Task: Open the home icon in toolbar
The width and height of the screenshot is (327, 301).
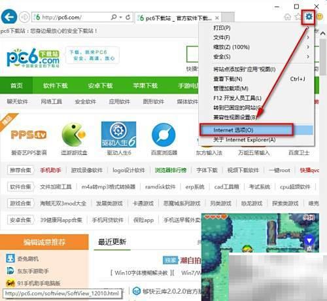Action: 288,17
